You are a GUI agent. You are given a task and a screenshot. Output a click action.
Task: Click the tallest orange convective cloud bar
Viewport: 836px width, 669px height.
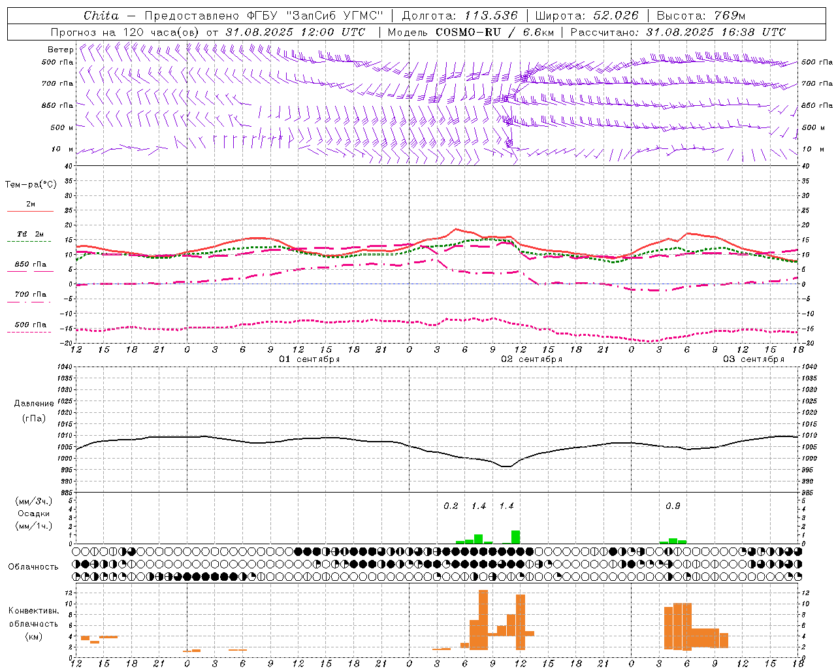coord(483,620)
